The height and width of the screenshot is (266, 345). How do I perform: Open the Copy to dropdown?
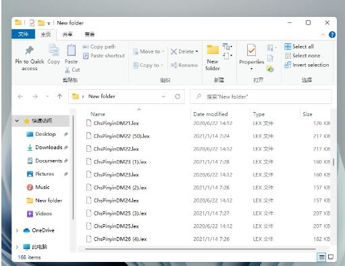(x=148, y=65)
